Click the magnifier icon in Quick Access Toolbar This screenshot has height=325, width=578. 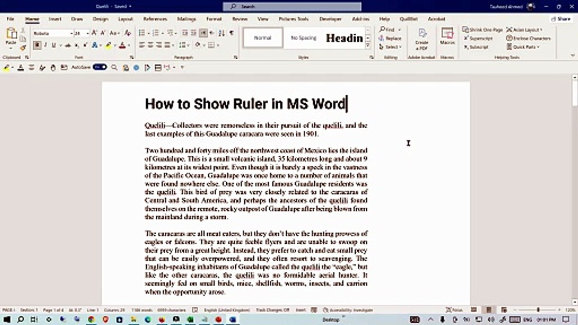[114, 68]
